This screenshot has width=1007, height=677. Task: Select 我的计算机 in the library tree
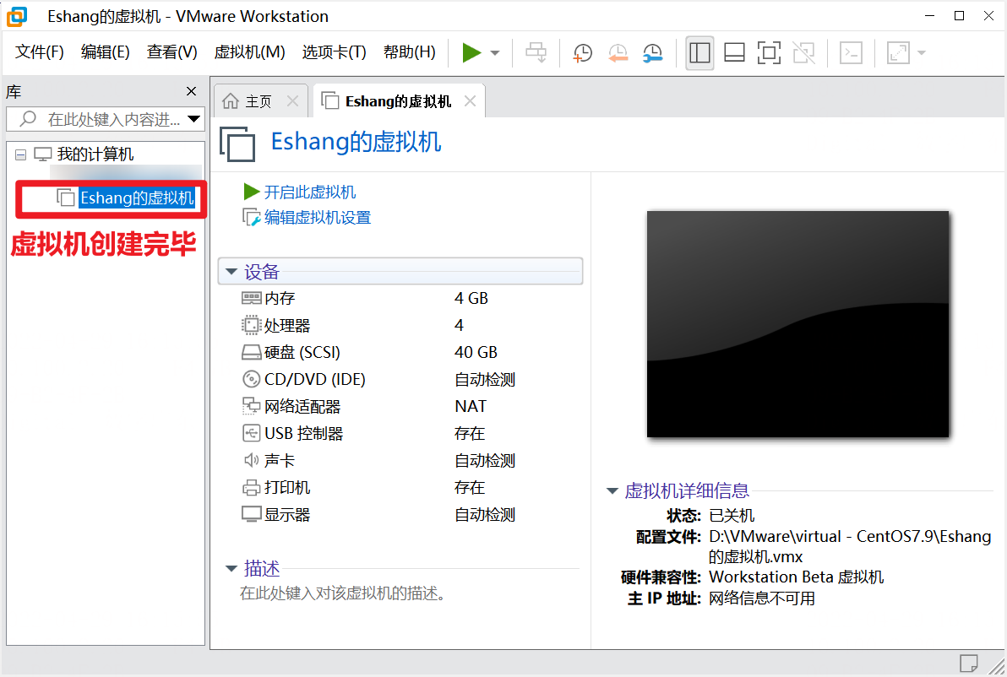pos(95,154)
